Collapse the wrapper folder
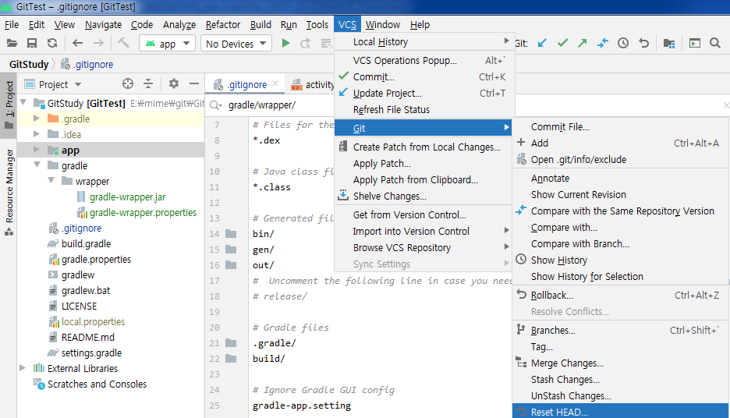Viewport: 730px width, 418px height. point(51,181)
